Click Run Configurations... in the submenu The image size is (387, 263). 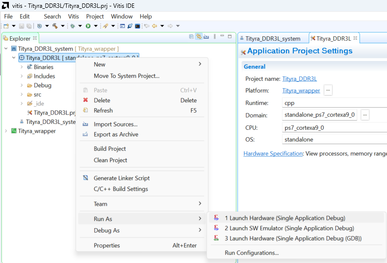(x=252, y=253)
